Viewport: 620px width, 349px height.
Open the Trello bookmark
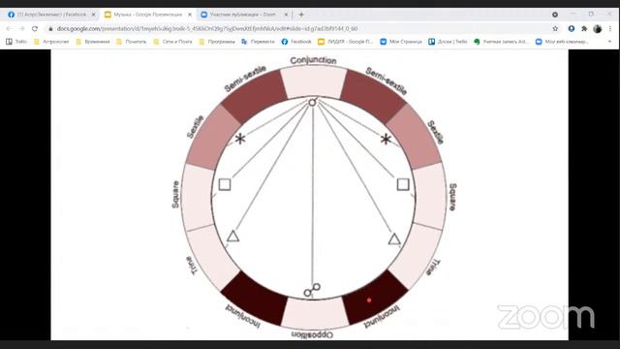coord(16,42)
